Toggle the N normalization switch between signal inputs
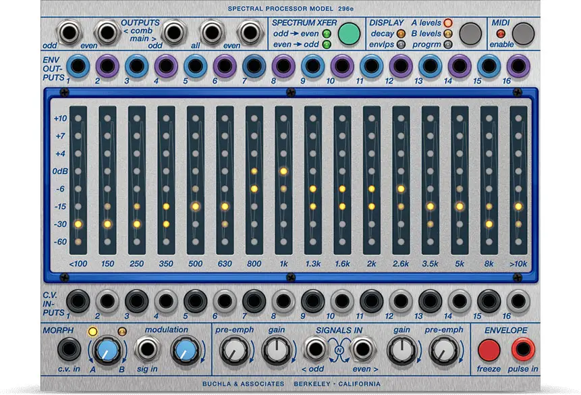 coord(339,350)
